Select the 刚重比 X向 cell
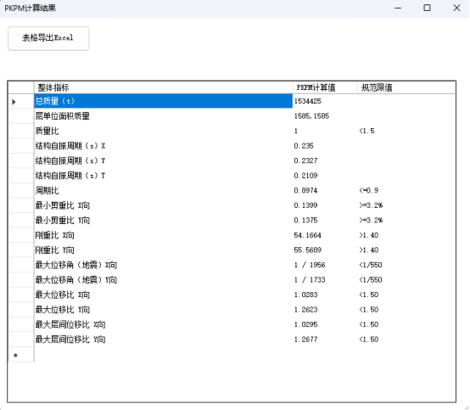The width and height of the screenshot is (470, 410). click(x=164, y=235)
